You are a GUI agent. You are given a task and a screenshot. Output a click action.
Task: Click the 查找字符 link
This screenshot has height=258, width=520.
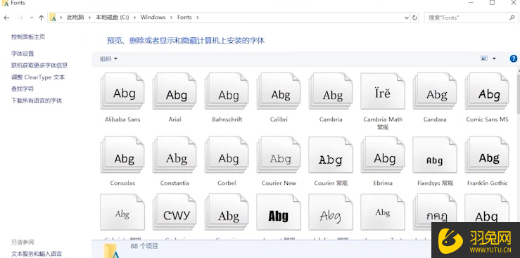click(x=23, y=89)
